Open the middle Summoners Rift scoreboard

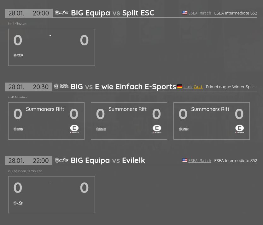[x=129, y=121]
